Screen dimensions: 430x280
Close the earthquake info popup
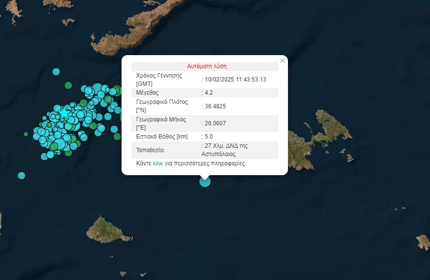(282, 61)
